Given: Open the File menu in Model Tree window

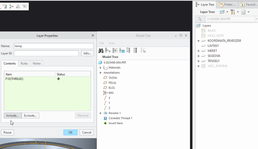Looking at the screenshot, I should [x=102, y=43].
